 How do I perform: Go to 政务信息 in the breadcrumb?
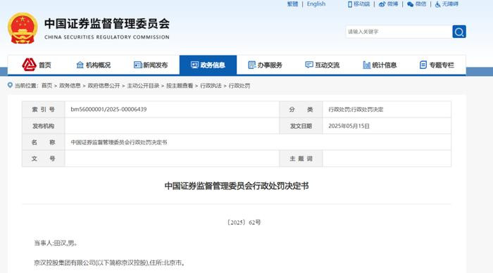pyautogui.click(x=70, y=85)
